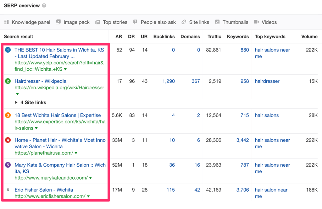The image size is (322, 209).
Task: Click the Volume column header
Action: [x=310, y=37]
